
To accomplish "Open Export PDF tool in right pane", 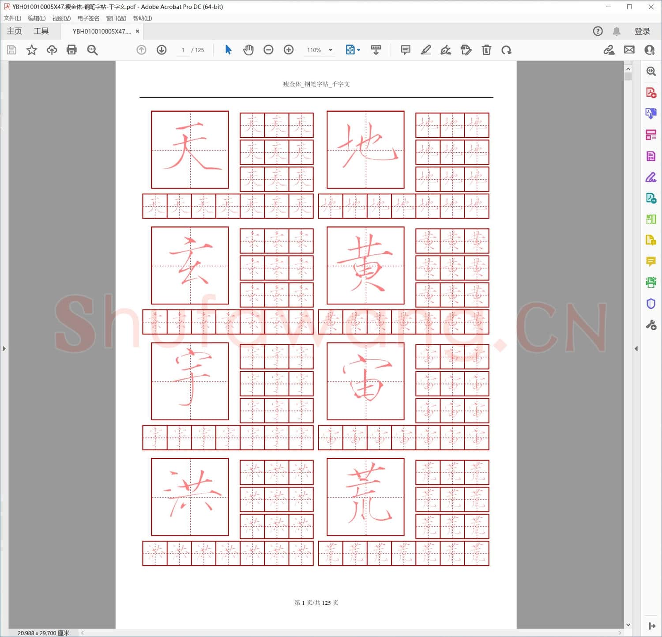I will (651, 114).
